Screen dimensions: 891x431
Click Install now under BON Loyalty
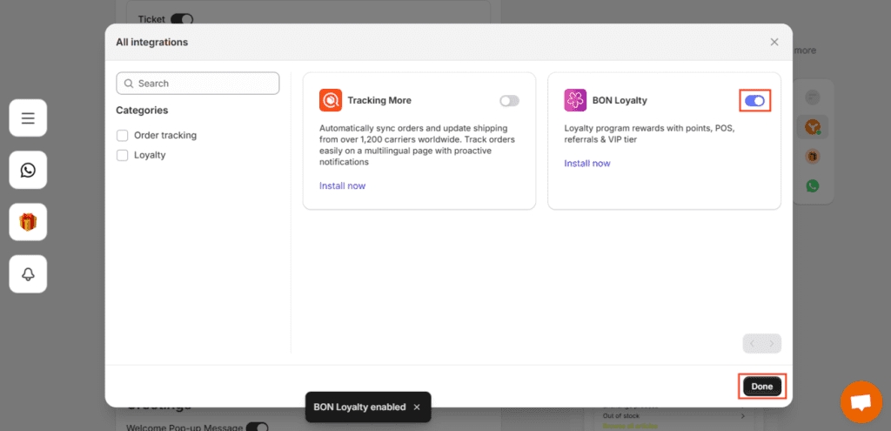coord(587,163)
